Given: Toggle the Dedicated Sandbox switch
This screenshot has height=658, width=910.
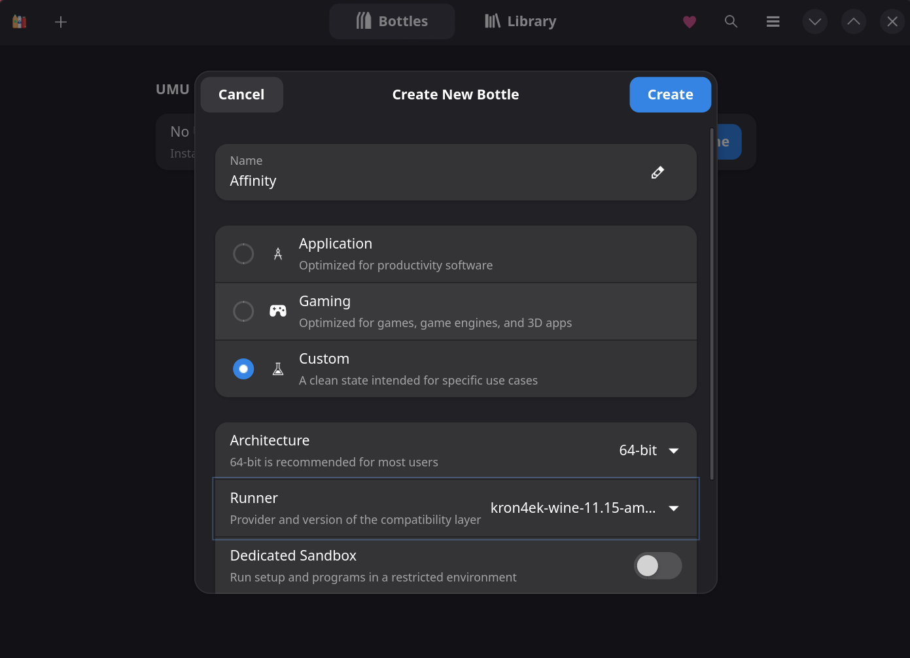Looking at the screenshot, I should [x=658, y=566].
